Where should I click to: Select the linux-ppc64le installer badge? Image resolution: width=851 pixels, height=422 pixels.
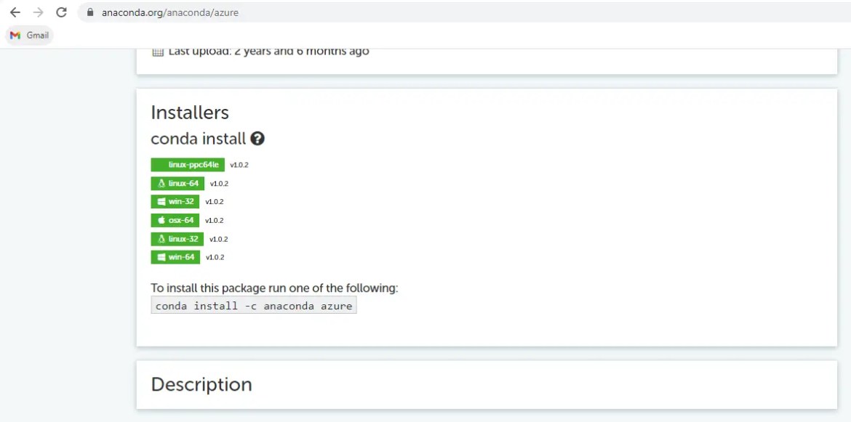click(x=188, y=165)
